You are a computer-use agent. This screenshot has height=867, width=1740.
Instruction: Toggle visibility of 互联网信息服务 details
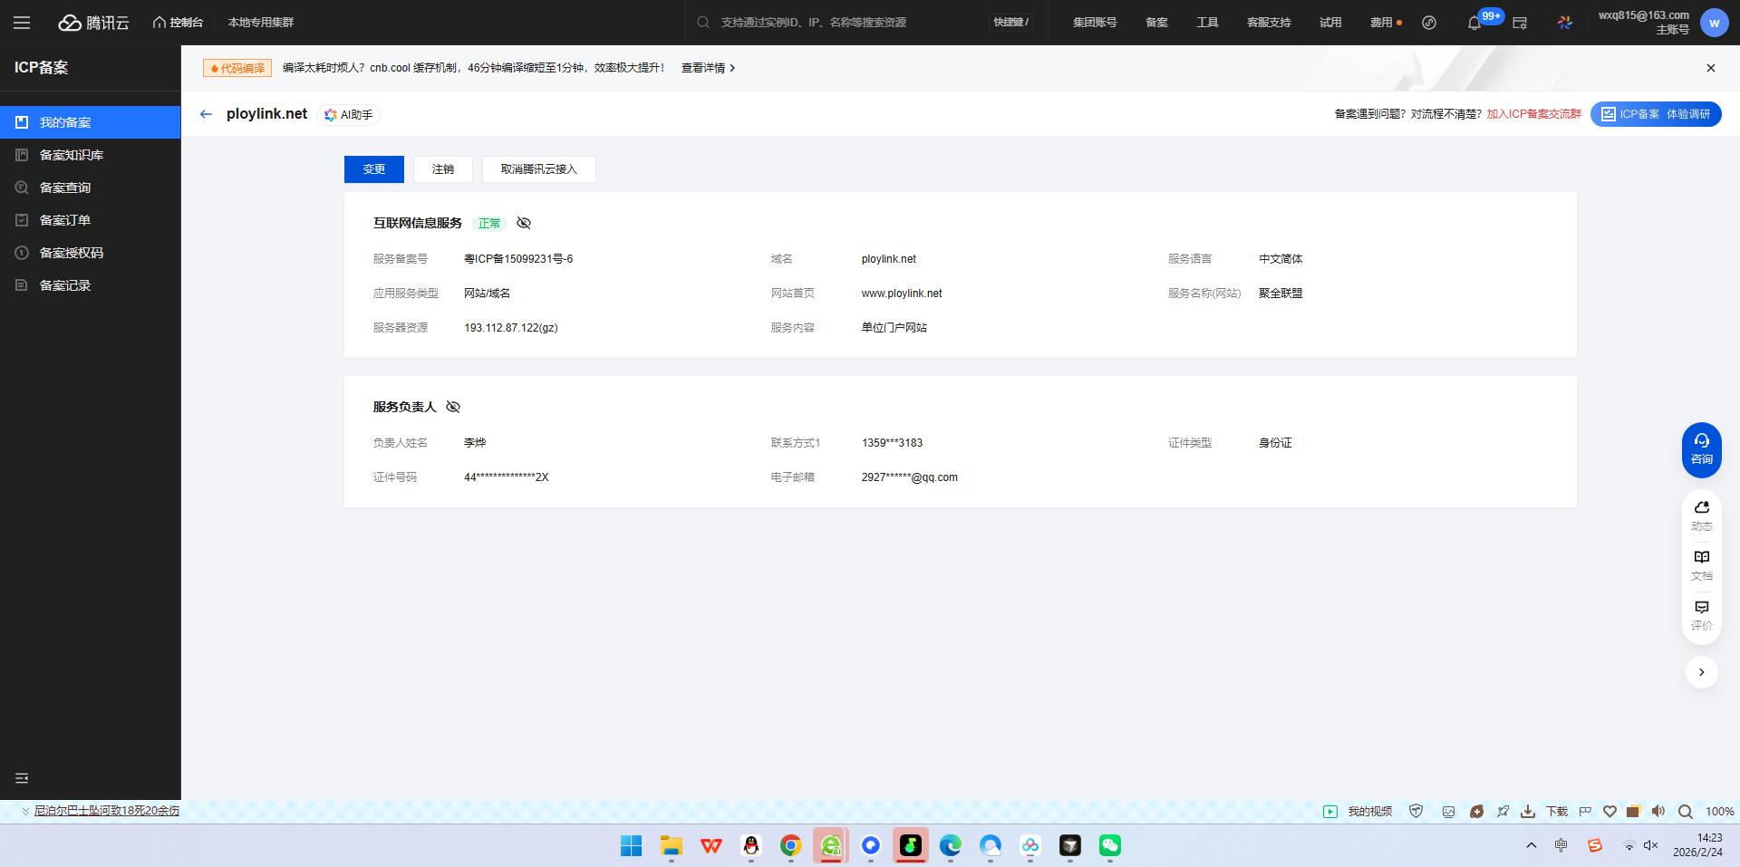524,223
